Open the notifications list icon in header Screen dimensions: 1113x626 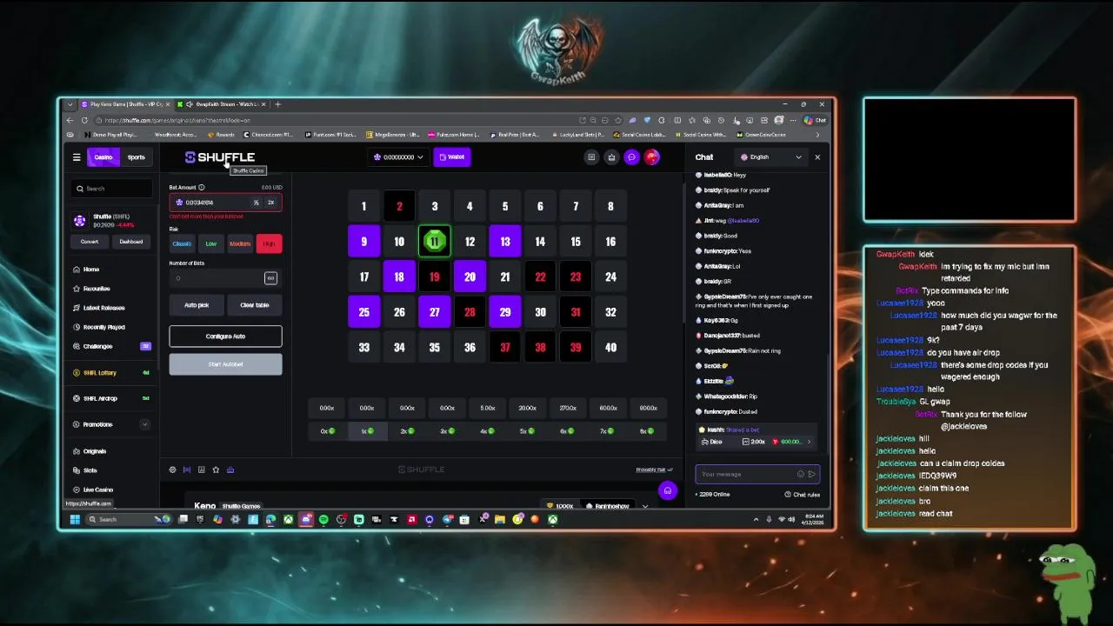point(591,157)
